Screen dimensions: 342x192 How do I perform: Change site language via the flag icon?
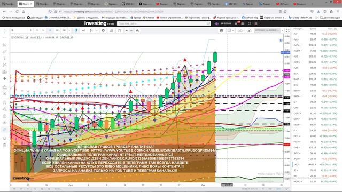click(x=256, y=23)
